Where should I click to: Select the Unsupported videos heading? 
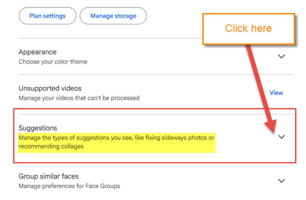50,88
